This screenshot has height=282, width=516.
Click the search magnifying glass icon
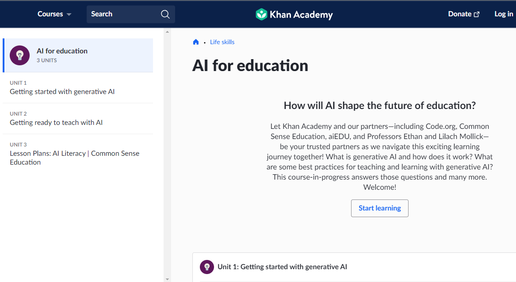[x=165, y=14]
